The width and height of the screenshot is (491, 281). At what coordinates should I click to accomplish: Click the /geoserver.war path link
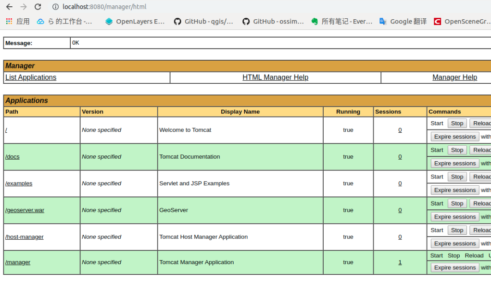tap(25, 210)
